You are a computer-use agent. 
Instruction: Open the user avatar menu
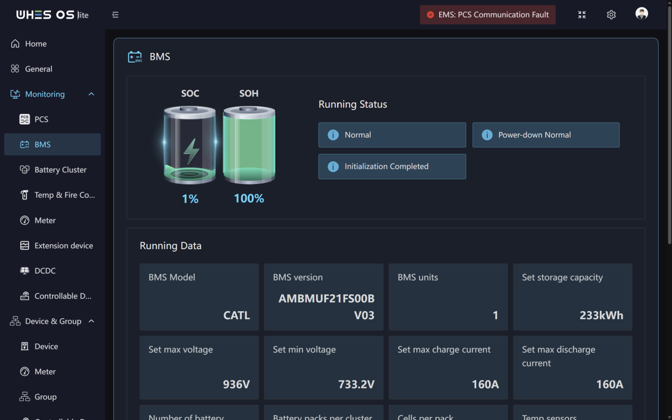tap(642, 14)
